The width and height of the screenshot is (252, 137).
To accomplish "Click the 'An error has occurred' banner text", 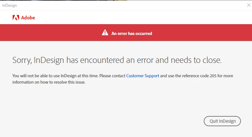I will [x=132, y=33].
